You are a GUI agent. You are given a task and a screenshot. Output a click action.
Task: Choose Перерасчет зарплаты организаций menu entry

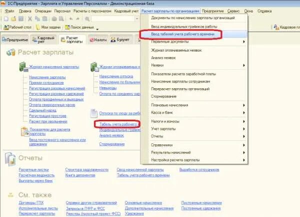pos(180,89)
